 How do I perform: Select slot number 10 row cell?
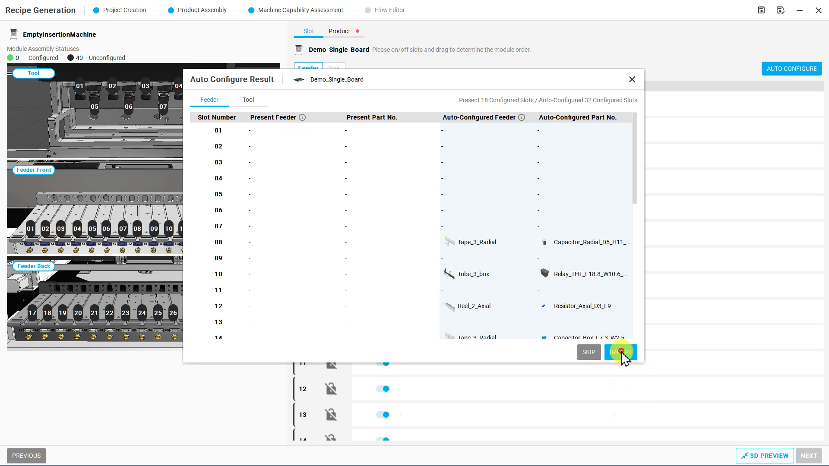click(218, 274)
